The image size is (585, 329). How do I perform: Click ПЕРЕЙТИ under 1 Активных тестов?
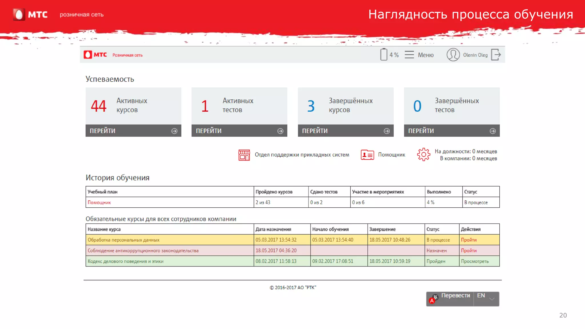pyautogui.click(x=239, y=131)
